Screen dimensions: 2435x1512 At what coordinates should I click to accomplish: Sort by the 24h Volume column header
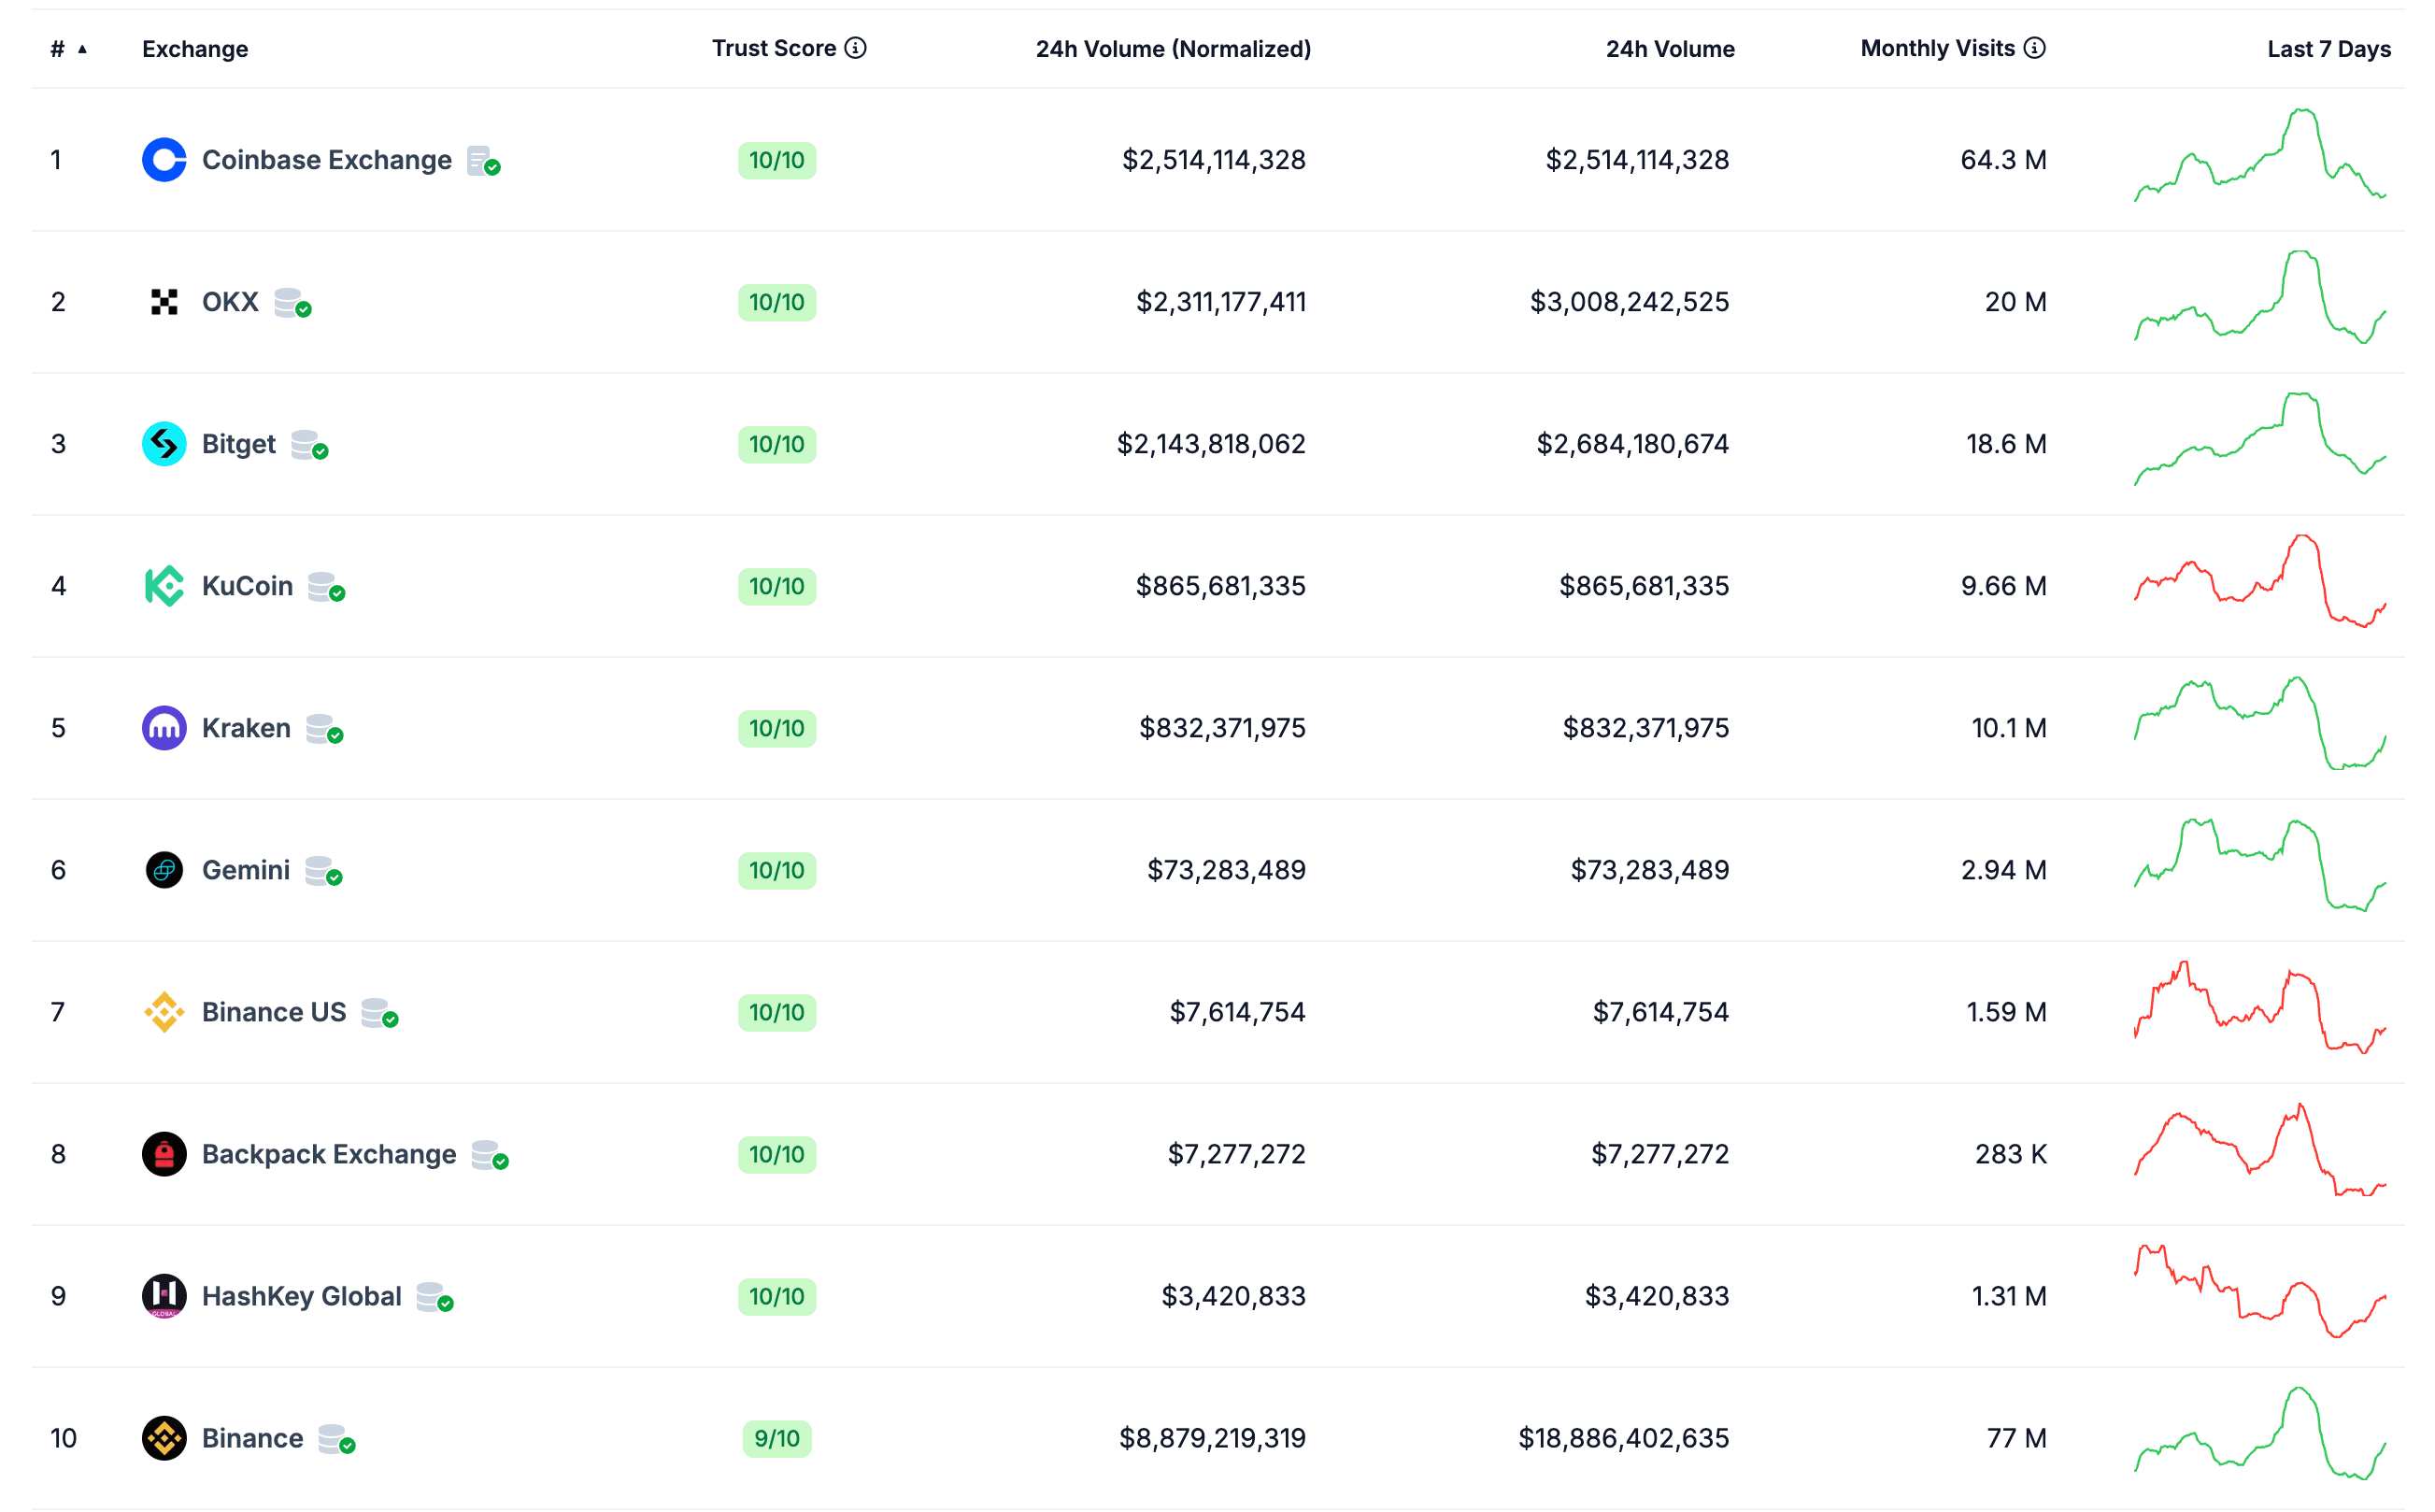click(1670, 49)
